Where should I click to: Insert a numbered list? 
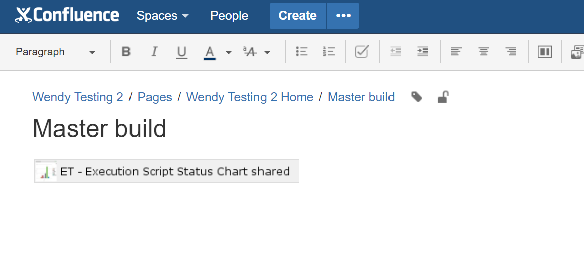329,52
